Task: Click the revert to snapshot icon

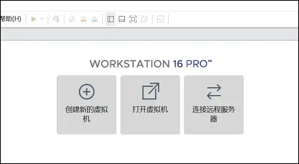Action: click(83, 19)
